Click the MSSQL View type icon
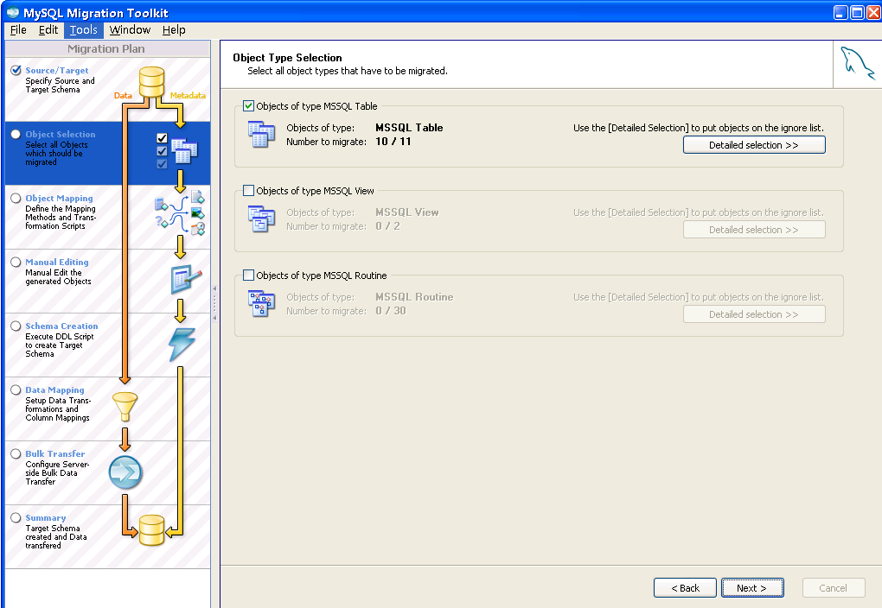The width and height of the screenshot is (882, 608). 261,219
